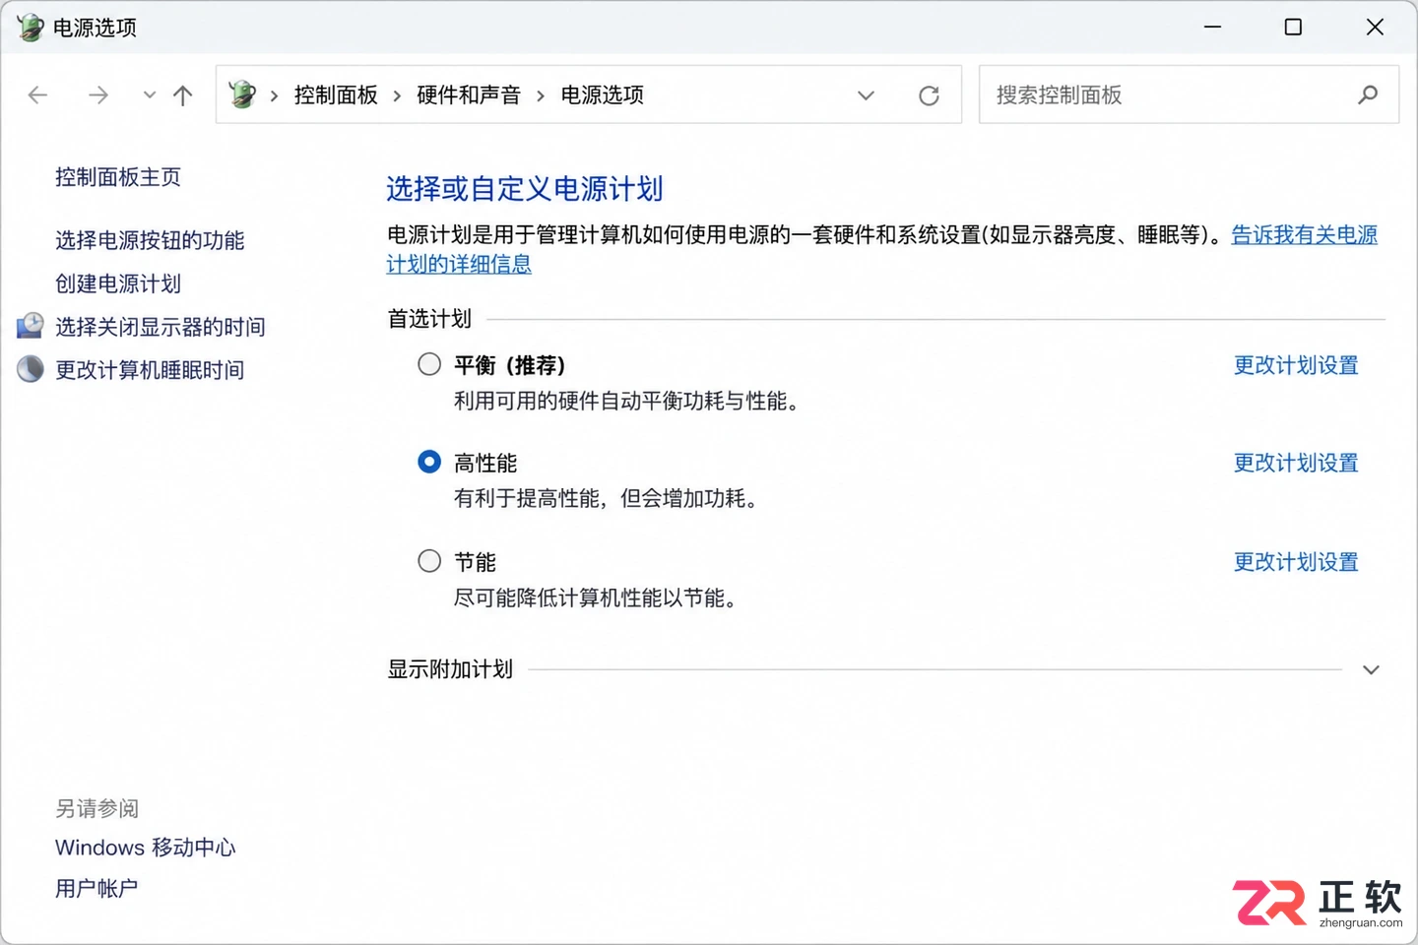
Task: Close the 电源选项 window
Action: 1375,27
